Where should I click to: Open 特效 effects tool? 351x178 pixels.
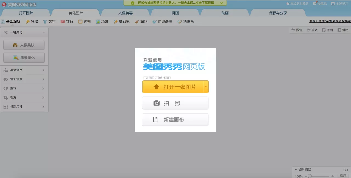pos(32,21)
